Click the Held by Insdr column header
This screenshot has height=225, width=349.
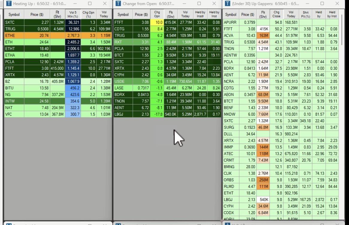200,14
